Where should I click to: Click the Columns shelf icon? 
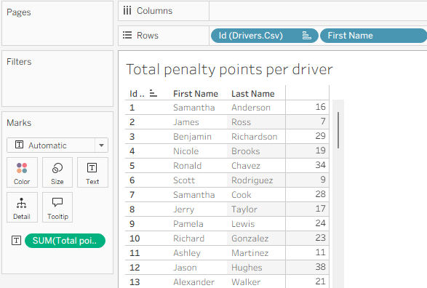tap(127, 11)
